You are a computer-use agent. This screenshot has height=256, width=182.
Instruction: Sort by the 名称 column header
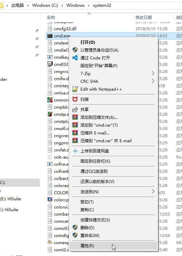pos(51,17)
